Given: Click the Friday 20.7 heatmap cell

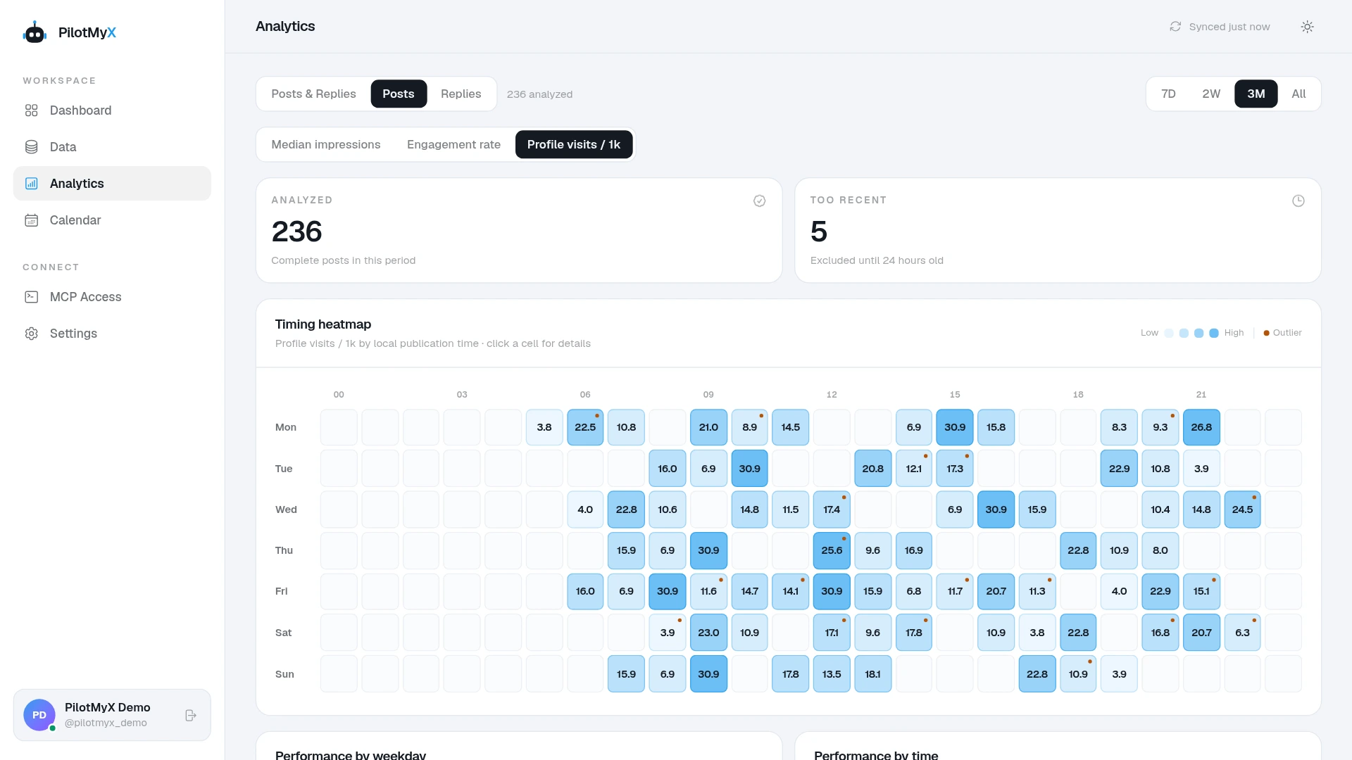Looking at the screenshot, I should pyautogui.click(x=996, y=591).
